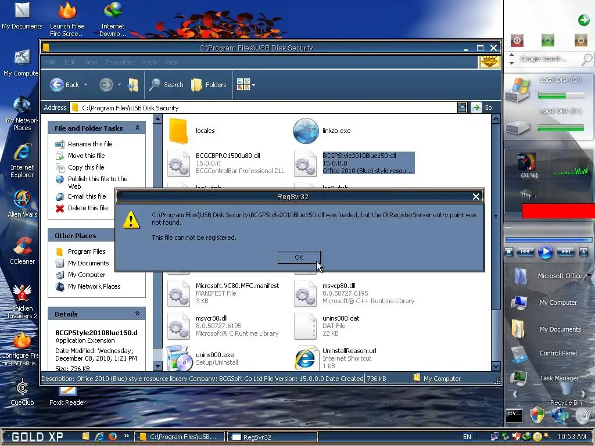
Task: Open My Computer in Other Places
Action: pyautogui.click(x=87, y=275)
